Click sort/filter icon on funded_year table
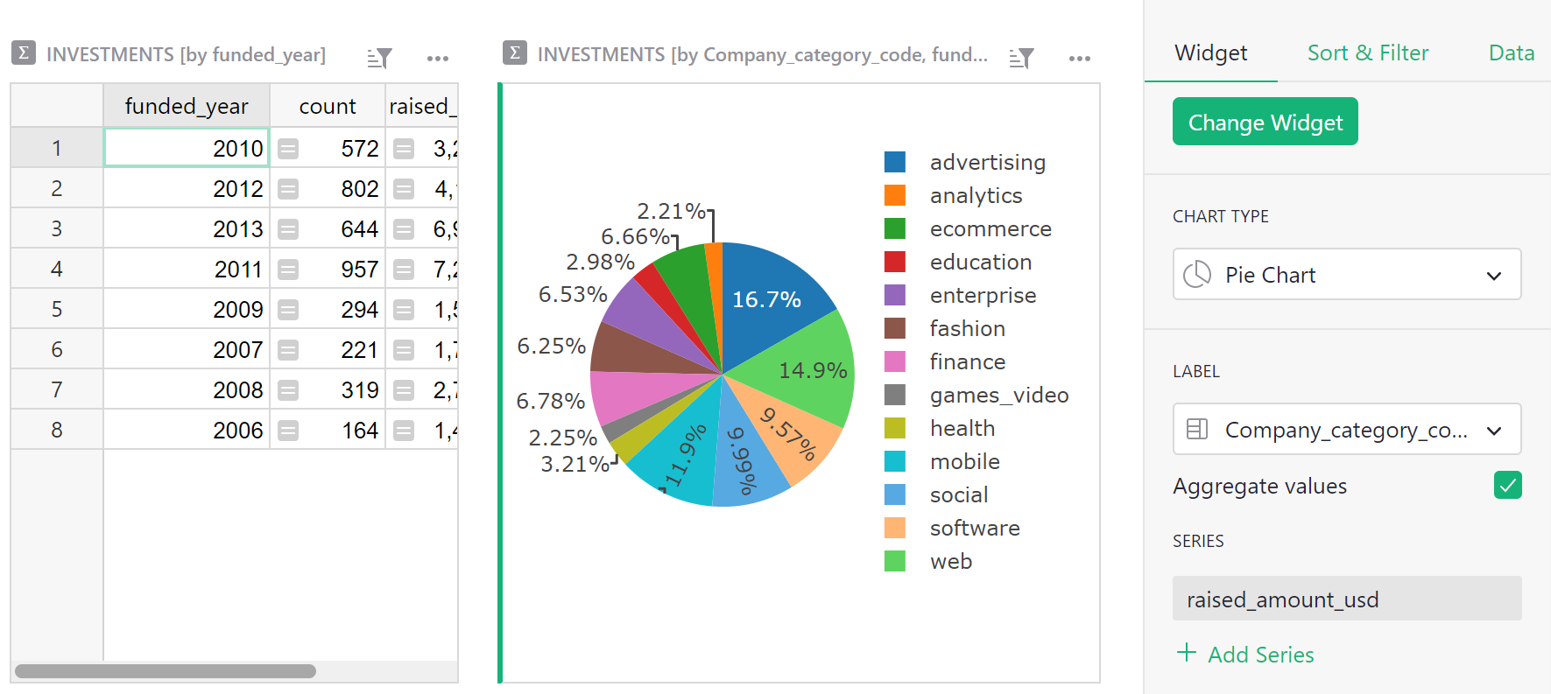 [x=379, y=58]
